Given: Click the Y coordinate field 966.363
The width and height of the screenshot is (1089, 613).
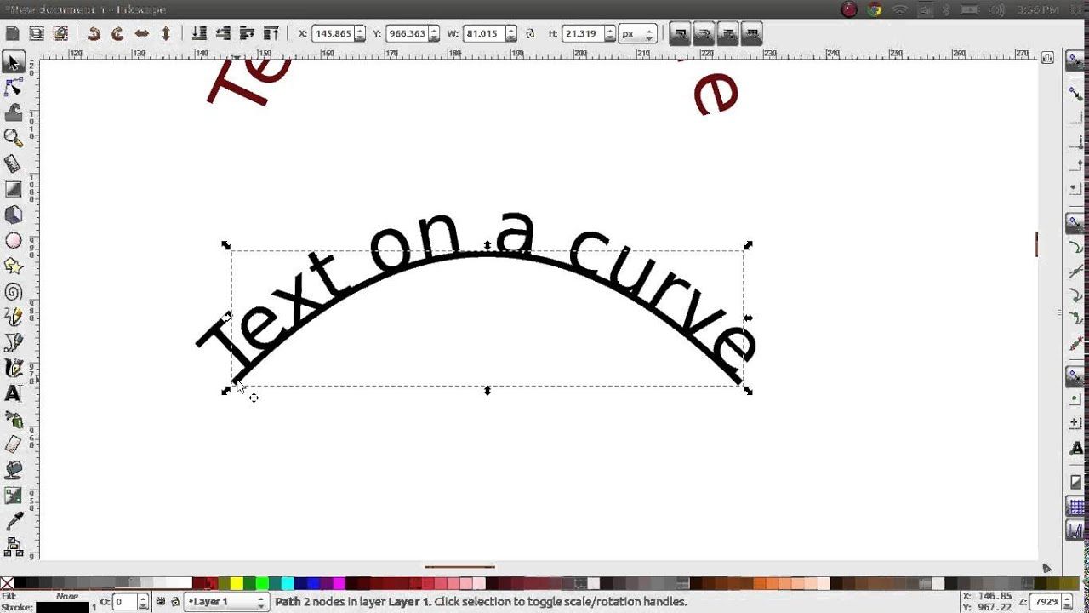Looking at the screenshot, I should [x=407, y=34].
